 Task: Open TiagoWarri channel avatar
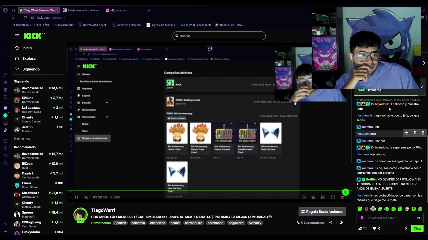[80, 215]
